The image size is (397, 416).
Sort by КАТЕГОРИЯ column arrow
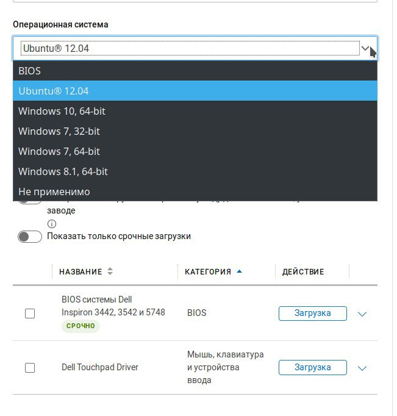239,271
